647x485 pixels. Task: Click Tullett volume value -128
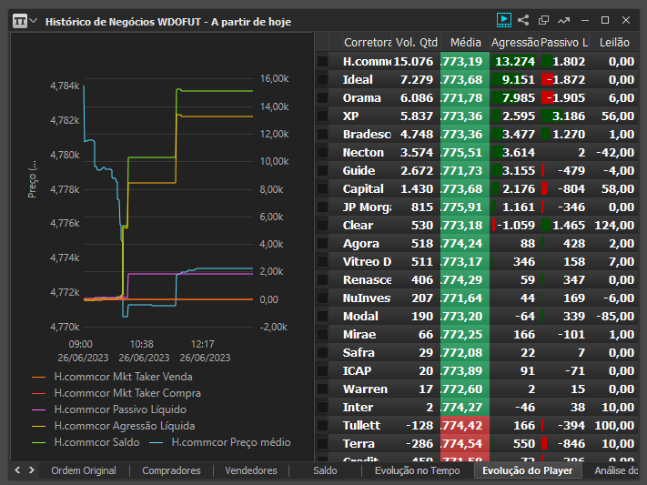tap(420, 426)
